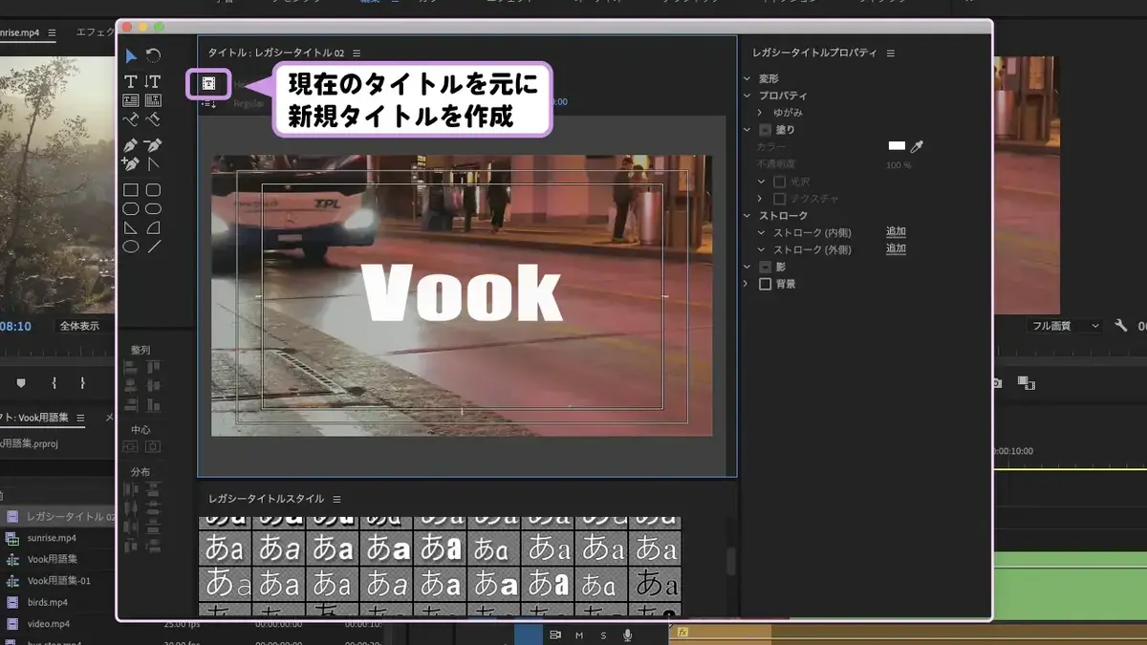This screenshot has width=1147, height=645.
Task: Pick the Rectangle shape tool
Action: pyautogui.click(x=131, y=190)
